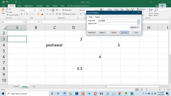The width and height of the screenshot is (171, 96).
Task: Open the Merge & Center dropdown arrow
Action: tap(77, 14)
